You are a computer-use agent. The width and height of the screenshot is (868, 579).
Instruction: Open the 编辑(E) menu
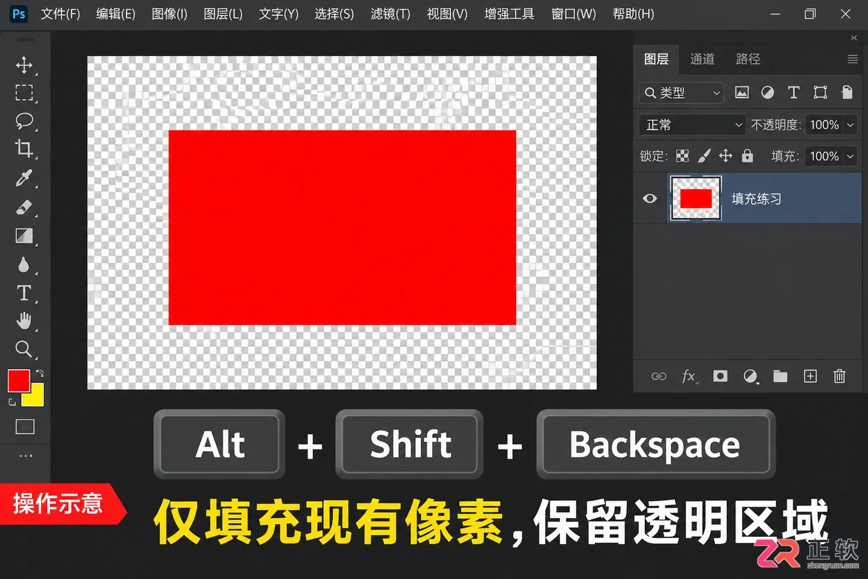pos(116,14)
